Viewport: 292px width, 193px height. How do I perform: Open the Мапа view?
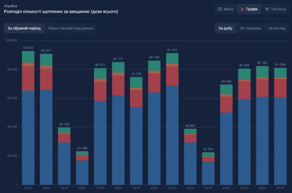(x=225, y=9)
